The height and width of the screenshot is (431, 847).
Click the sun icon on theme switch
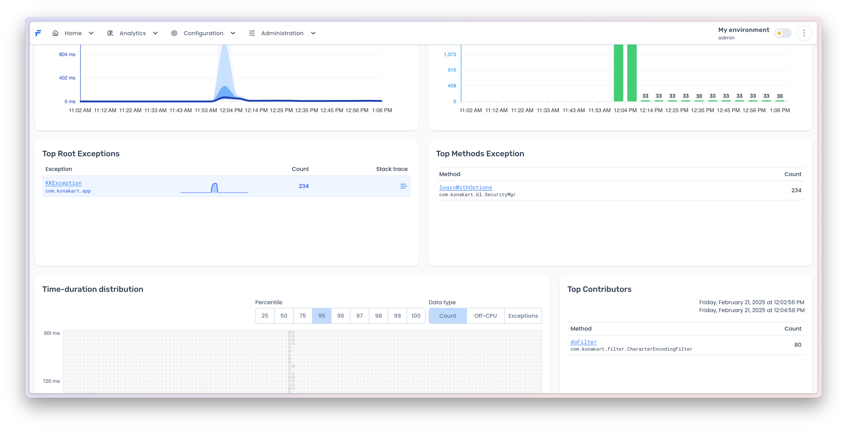779,33
